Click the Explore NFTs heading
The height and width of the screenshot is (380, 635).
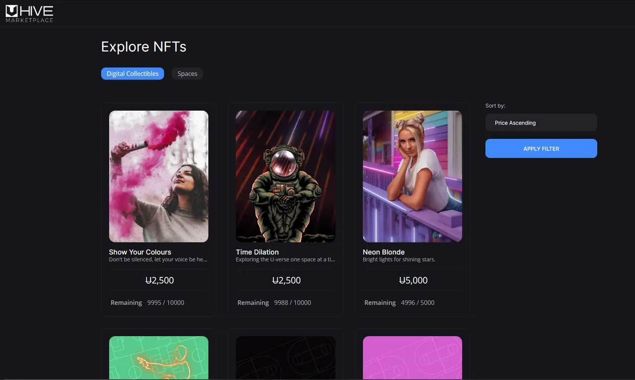(144, 47)
